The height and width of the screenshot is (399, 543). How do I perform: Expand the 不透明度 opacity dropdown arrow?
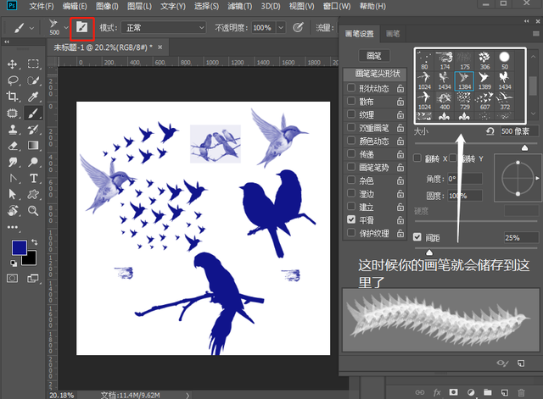click(x=280, y=27)
